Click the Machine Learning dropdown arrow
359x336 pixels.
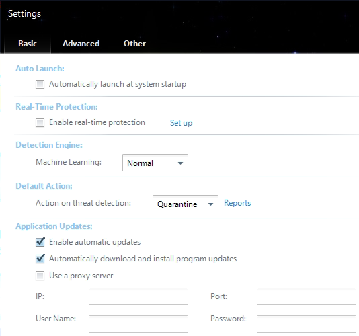click(x=180, y=163)
